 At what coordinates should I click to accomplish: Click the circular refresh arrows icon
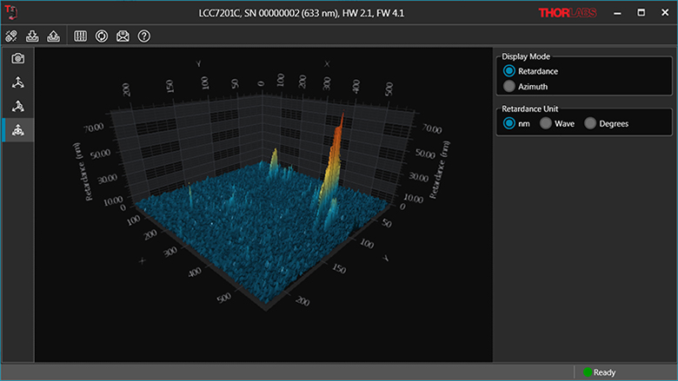[102, 36]
